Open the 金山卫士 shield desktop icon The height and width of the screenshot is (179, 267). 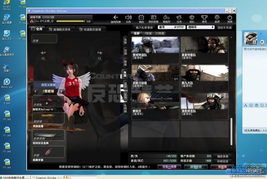pos(7,35)
